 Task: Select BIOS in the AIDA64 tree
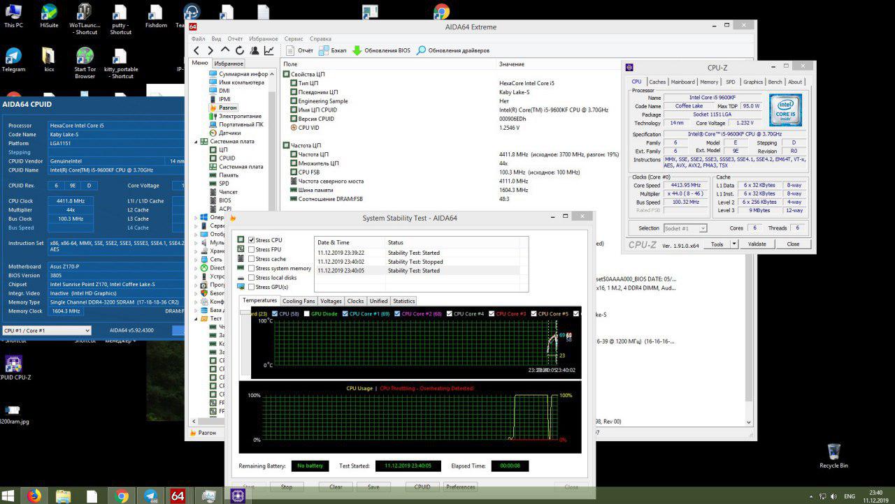(220, 200)
